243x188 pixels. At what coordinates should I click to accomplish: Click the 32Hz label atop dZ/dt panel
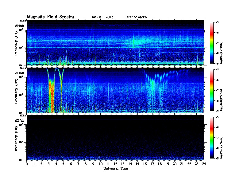click(x=23, y=116)
